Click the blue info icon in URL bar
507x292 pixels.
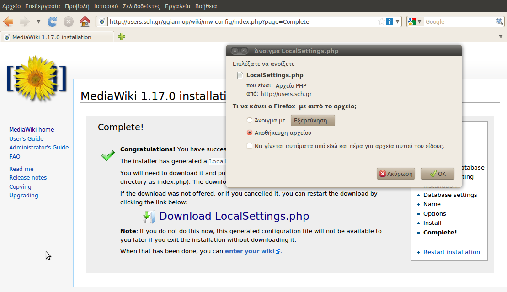pos(390,21)
